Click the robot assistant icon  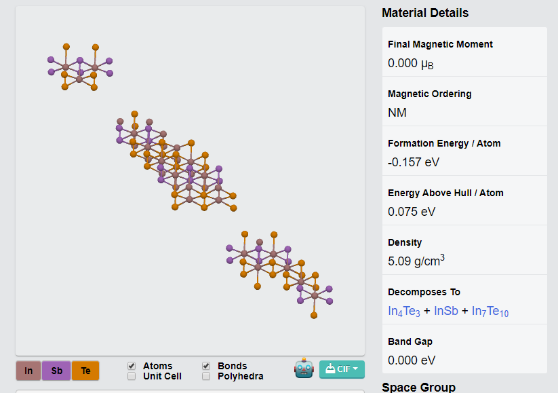point(304,369)
